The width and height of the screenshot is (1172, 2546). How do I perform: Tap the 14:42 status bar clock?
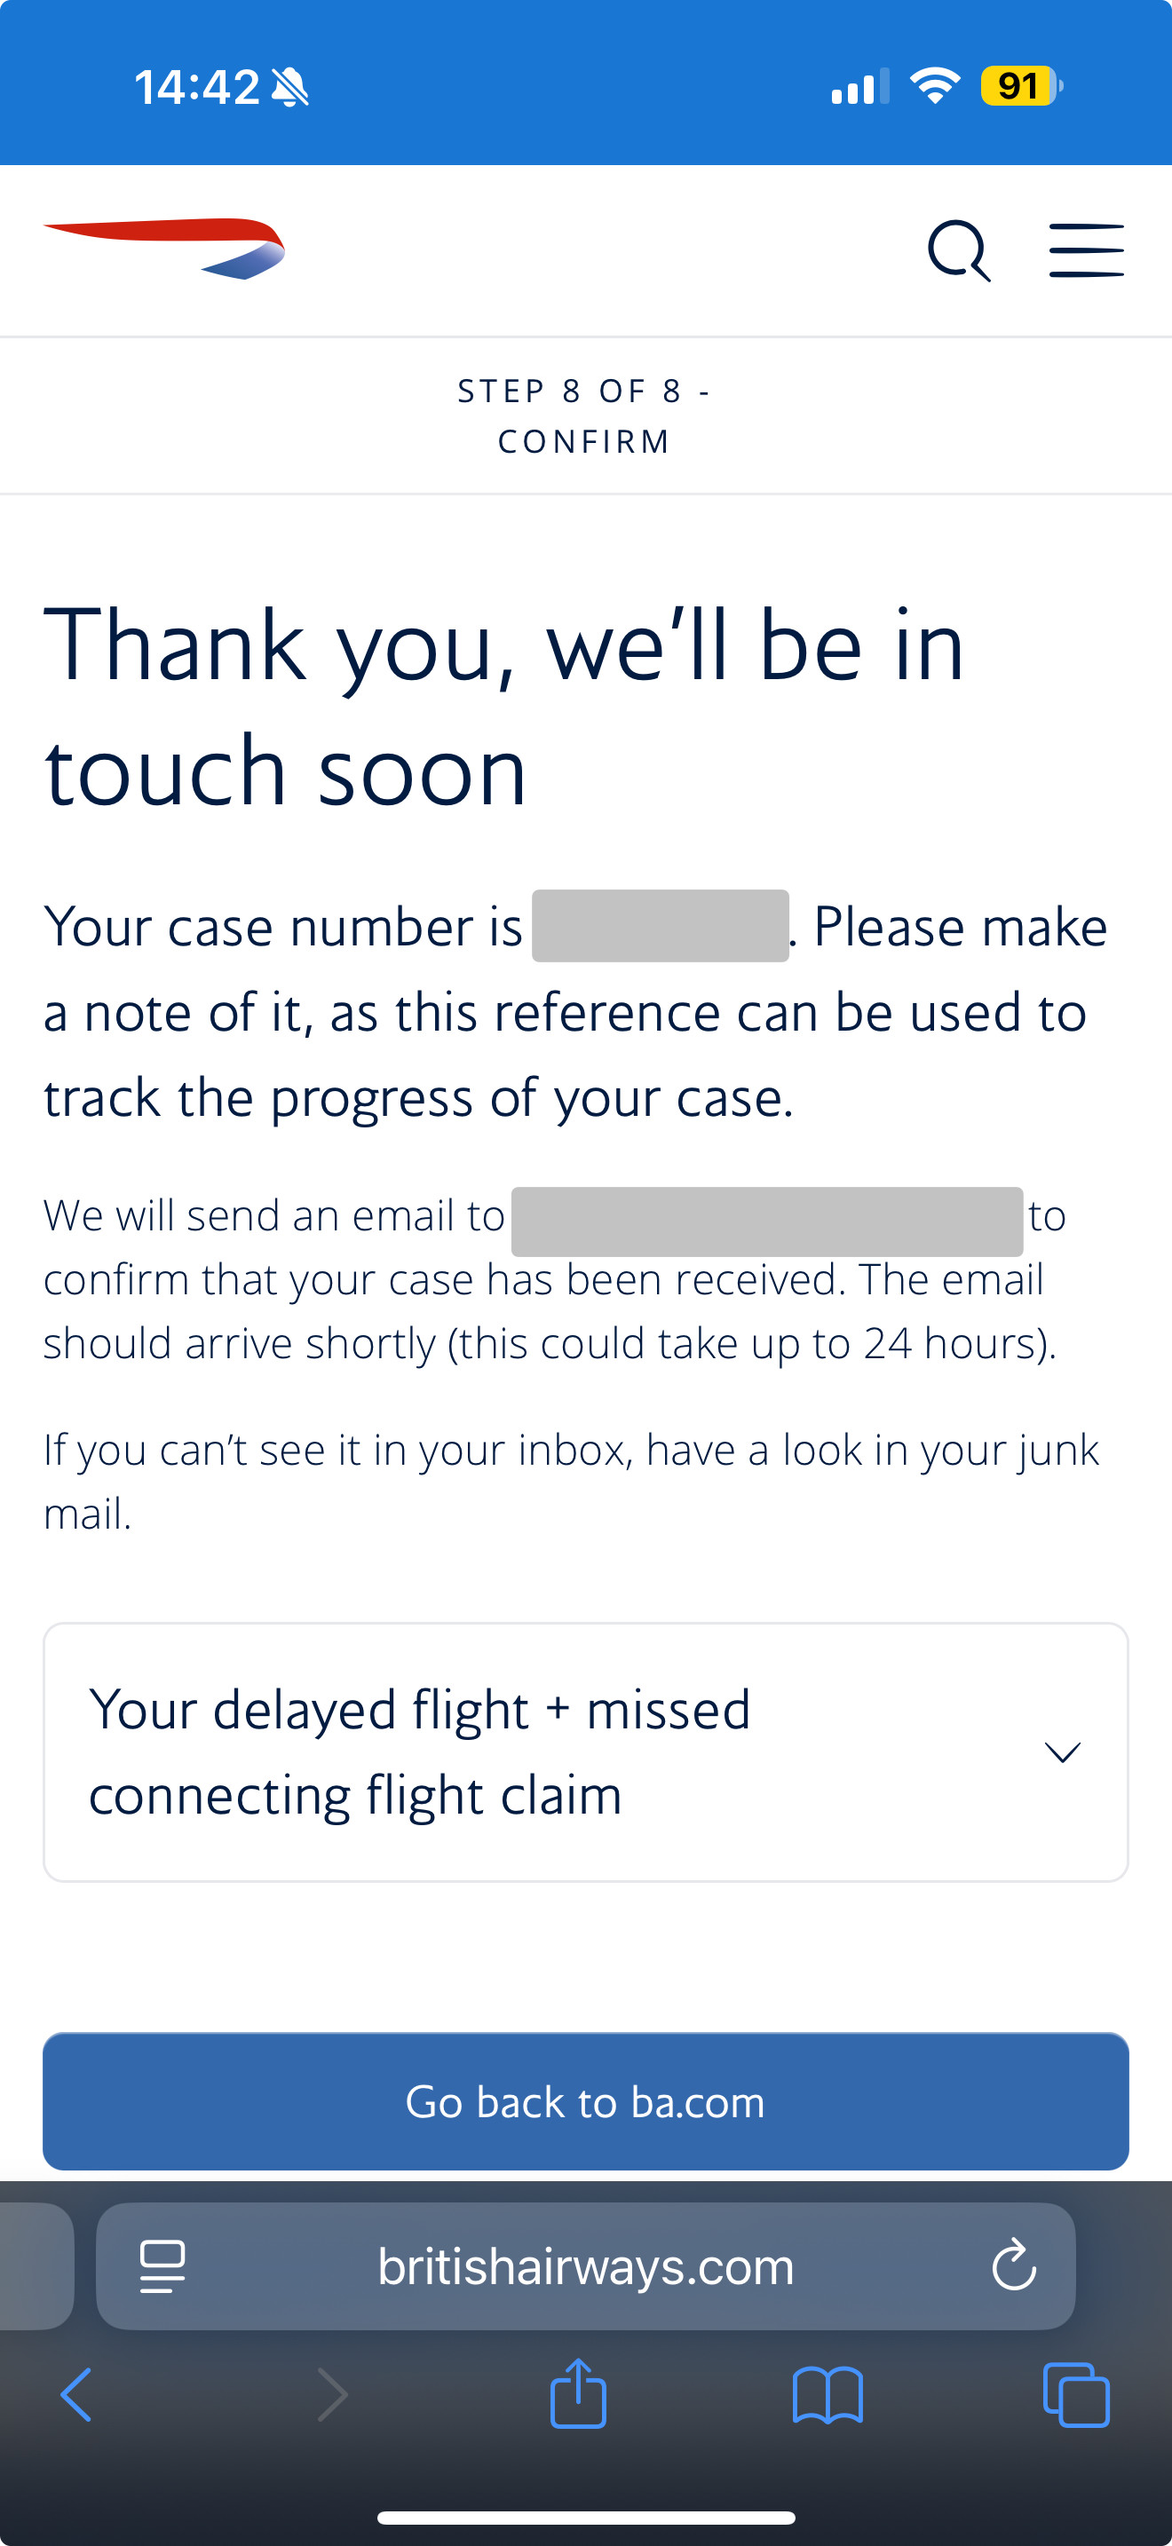point(196,87)
